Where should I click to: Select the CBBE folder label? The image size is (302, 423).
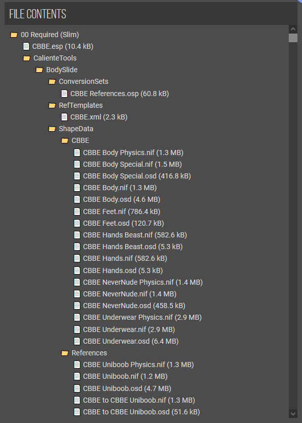tap(80, 140)
